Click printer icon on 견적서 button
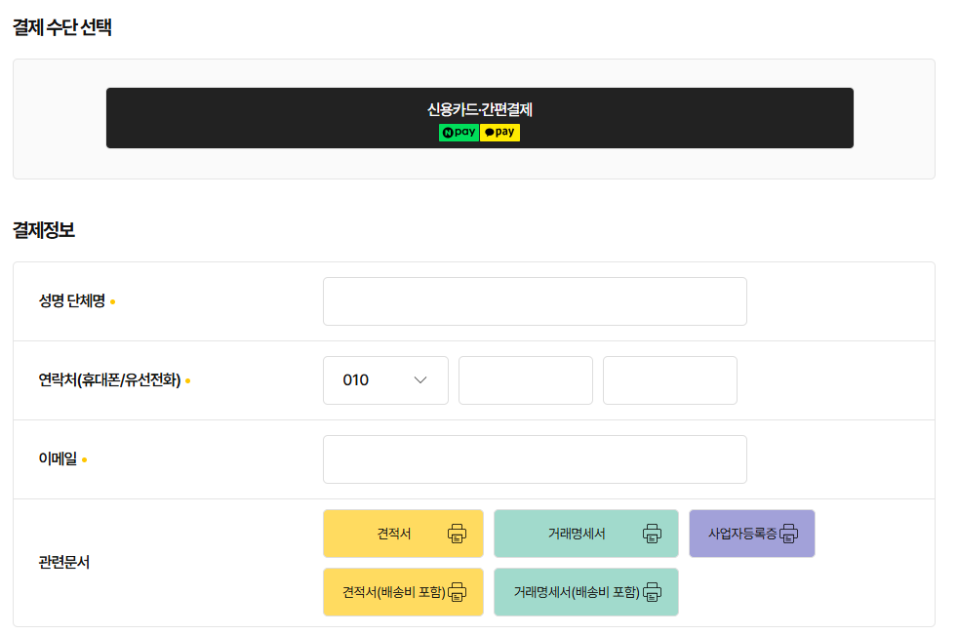Viewport: 958px width, 635px height. click(457, 534)
